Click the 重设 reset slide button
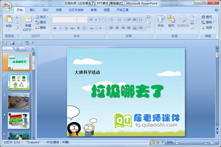This screenshot has width=221, height=147. click(x=41, y=22)
